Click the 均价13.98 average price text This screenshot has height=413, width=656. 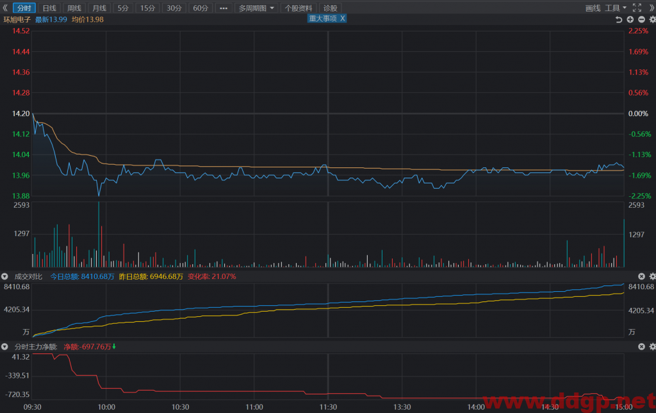tap(88, 19)
